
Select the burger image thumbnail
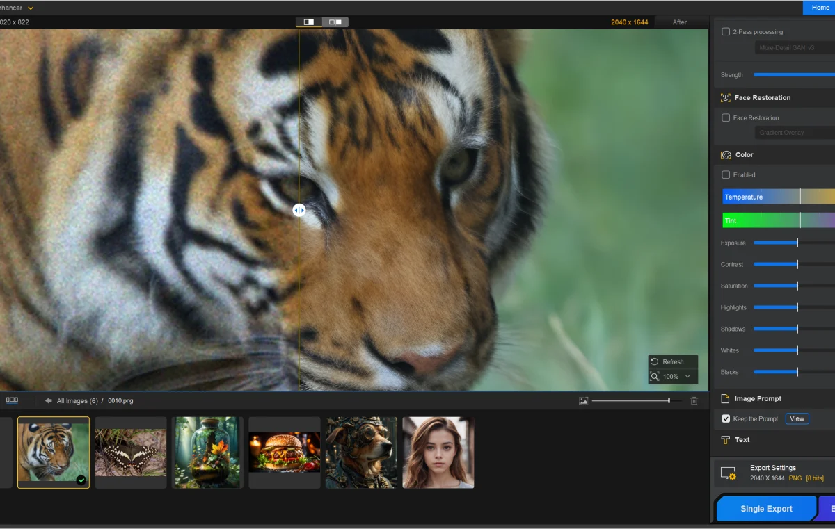click(285, 453)
